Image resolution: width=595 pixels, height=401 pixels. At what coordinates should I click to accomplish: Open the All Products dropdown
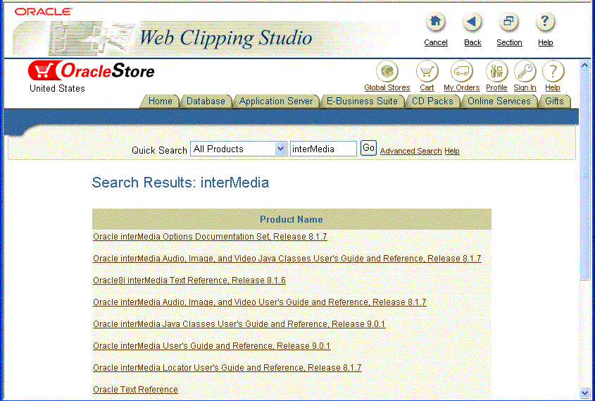click(238, 149)
